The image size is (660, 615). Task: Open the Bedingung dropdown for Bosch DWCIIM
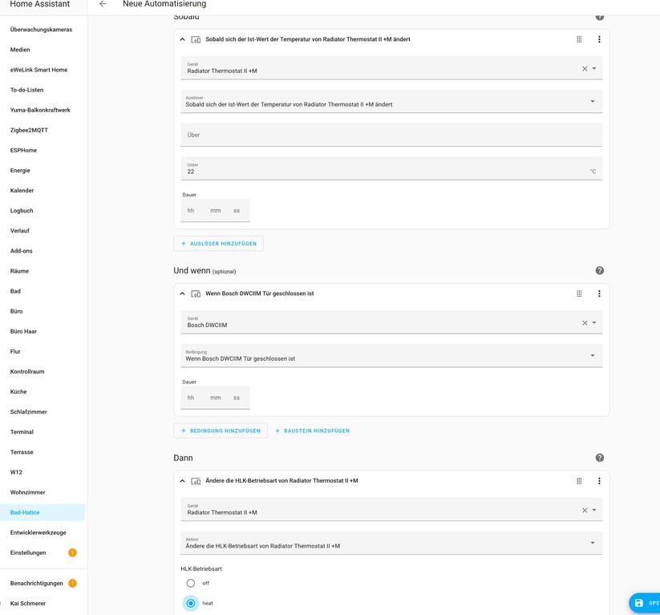tap(593, 354)
